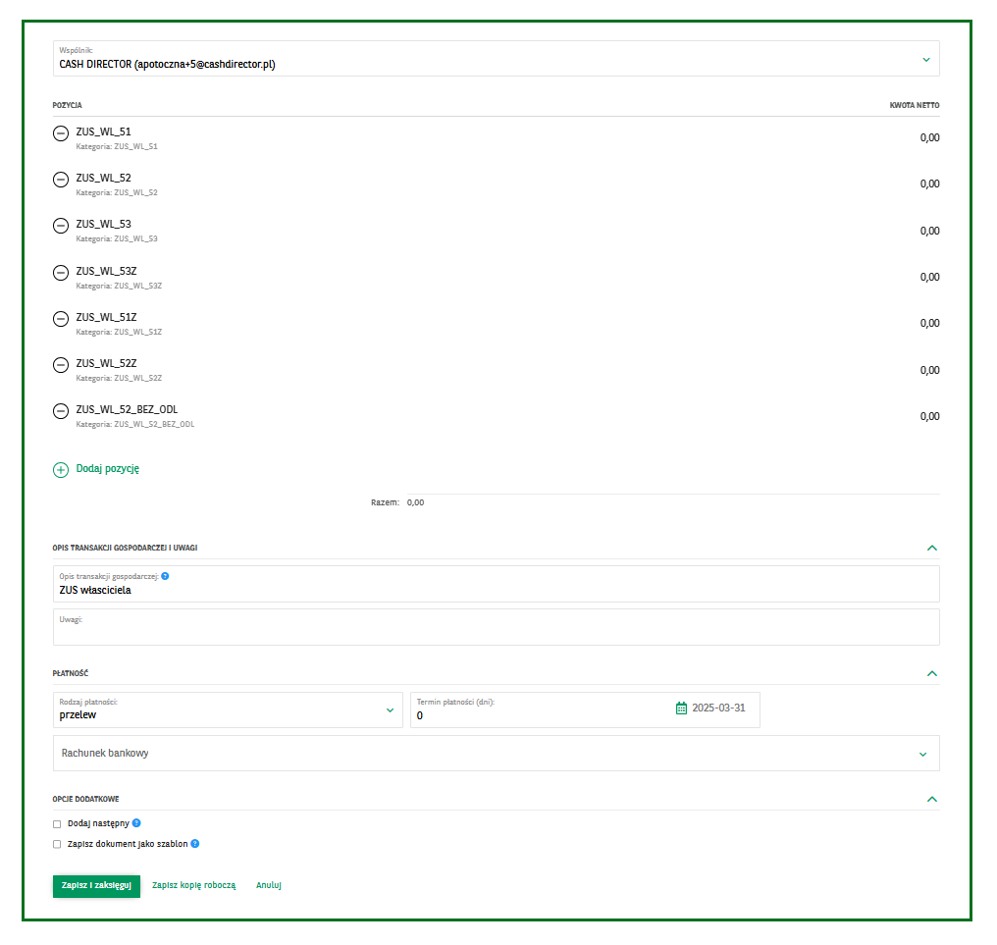Viewport: 997px width, 945px height.
Task: Check Zapisz dokument jako szablon
Action: click(57, 845)
